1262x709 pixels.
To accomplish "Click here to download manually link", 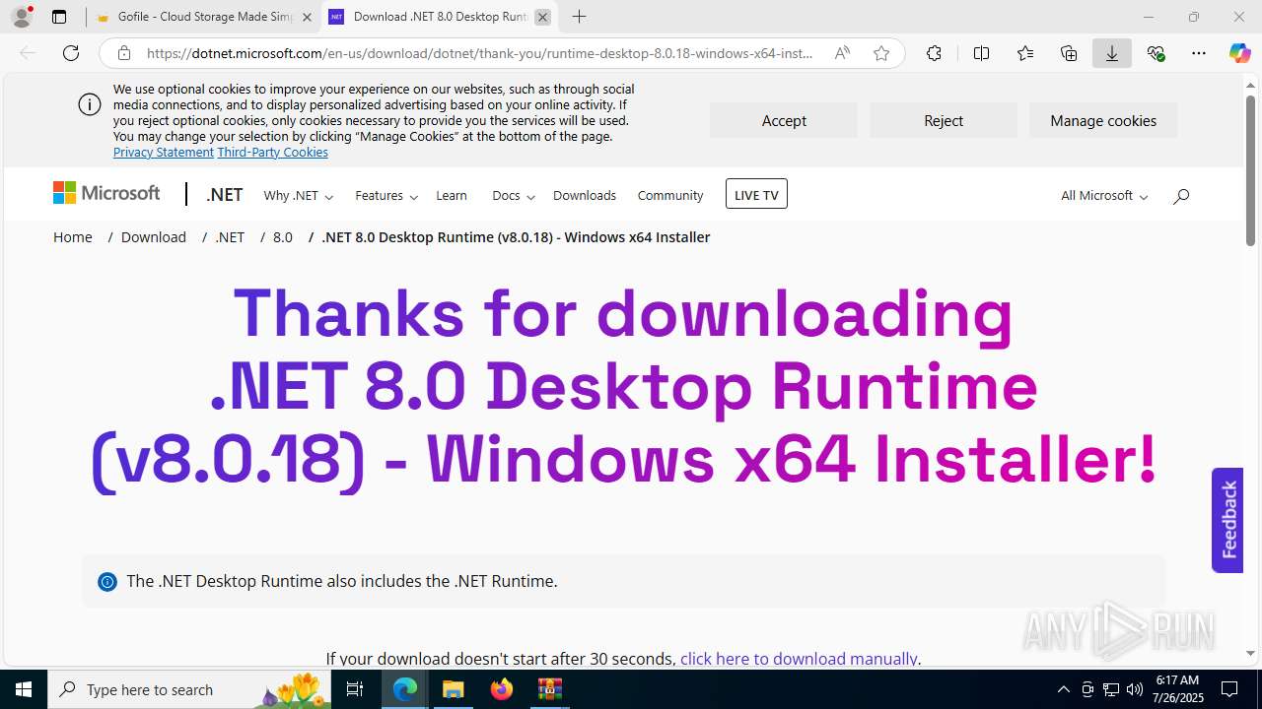I will tap(799, 659).
